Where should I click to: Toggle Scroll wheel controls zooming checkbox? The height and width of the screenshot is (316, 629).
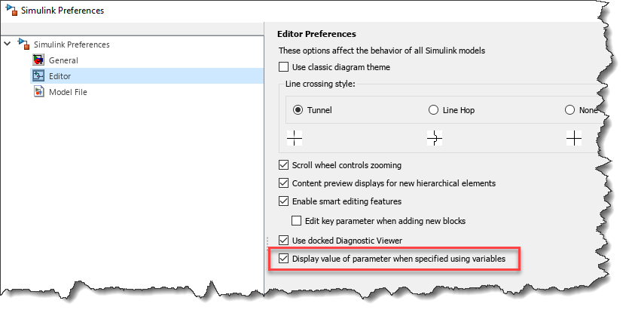[x=284, y=165]
